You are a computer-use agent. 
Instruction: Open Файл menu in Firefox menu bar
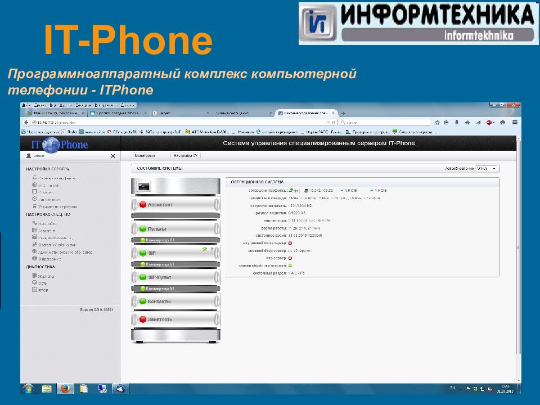coord(26,105)
